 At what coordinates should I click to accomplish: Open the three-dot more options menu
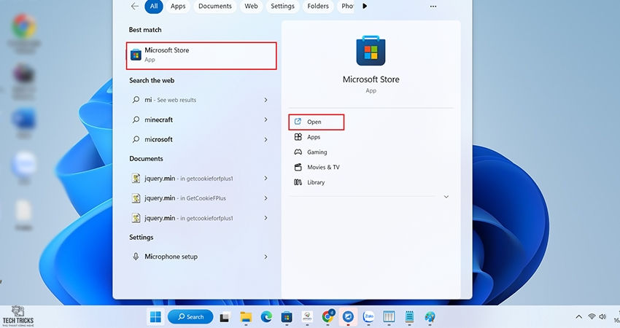[433, 7]
